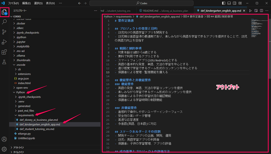Toggle the secondary side bar layout icon

tap(234, 3)
